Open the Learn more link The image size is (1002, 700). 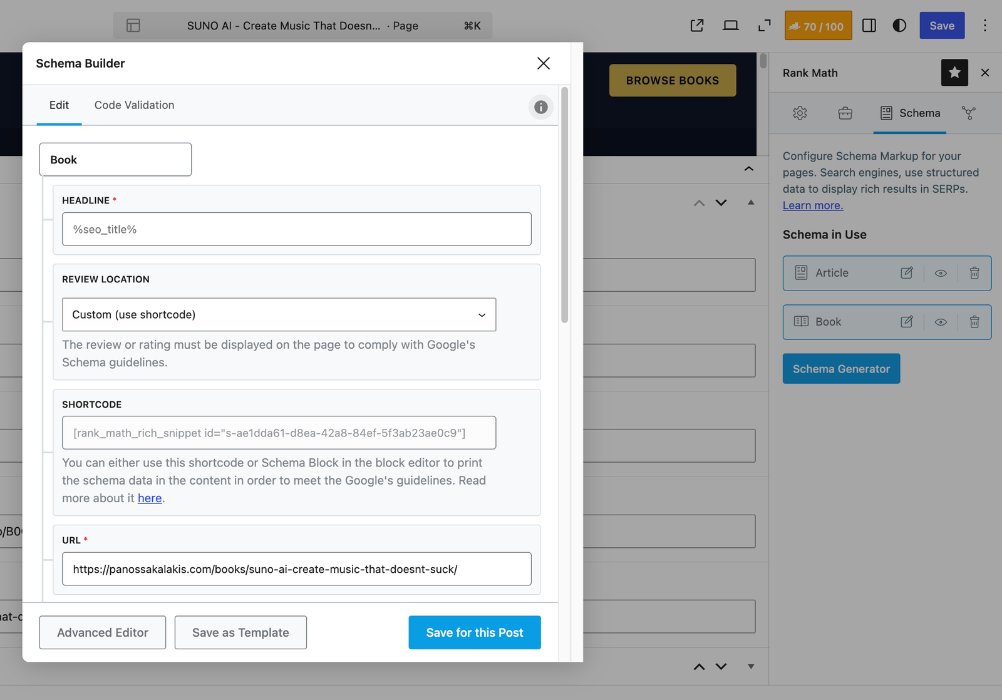point(813,205)
